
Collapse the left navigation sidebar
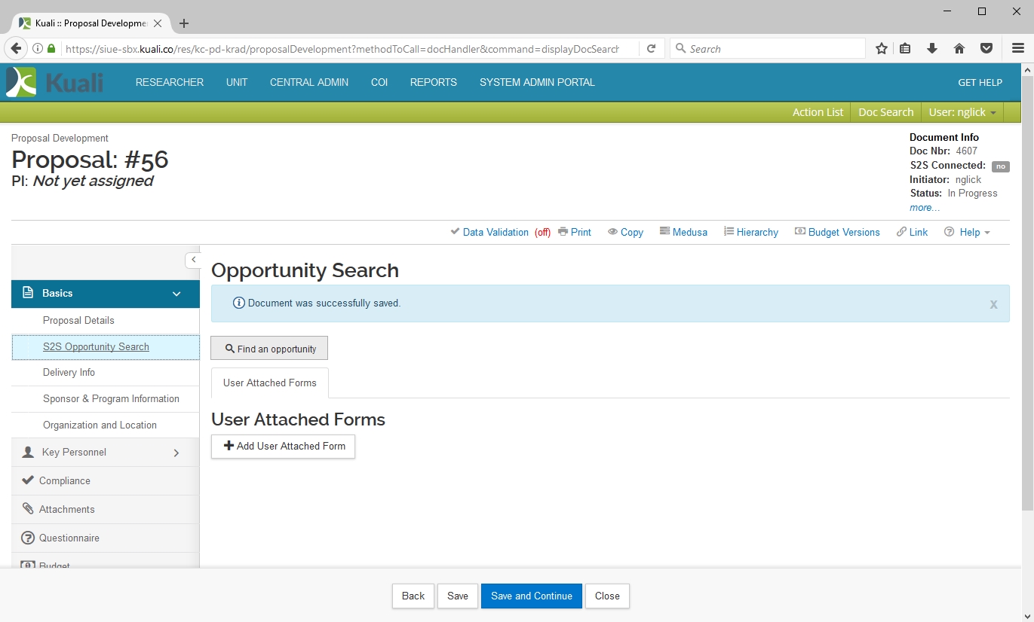click(193, 260)
